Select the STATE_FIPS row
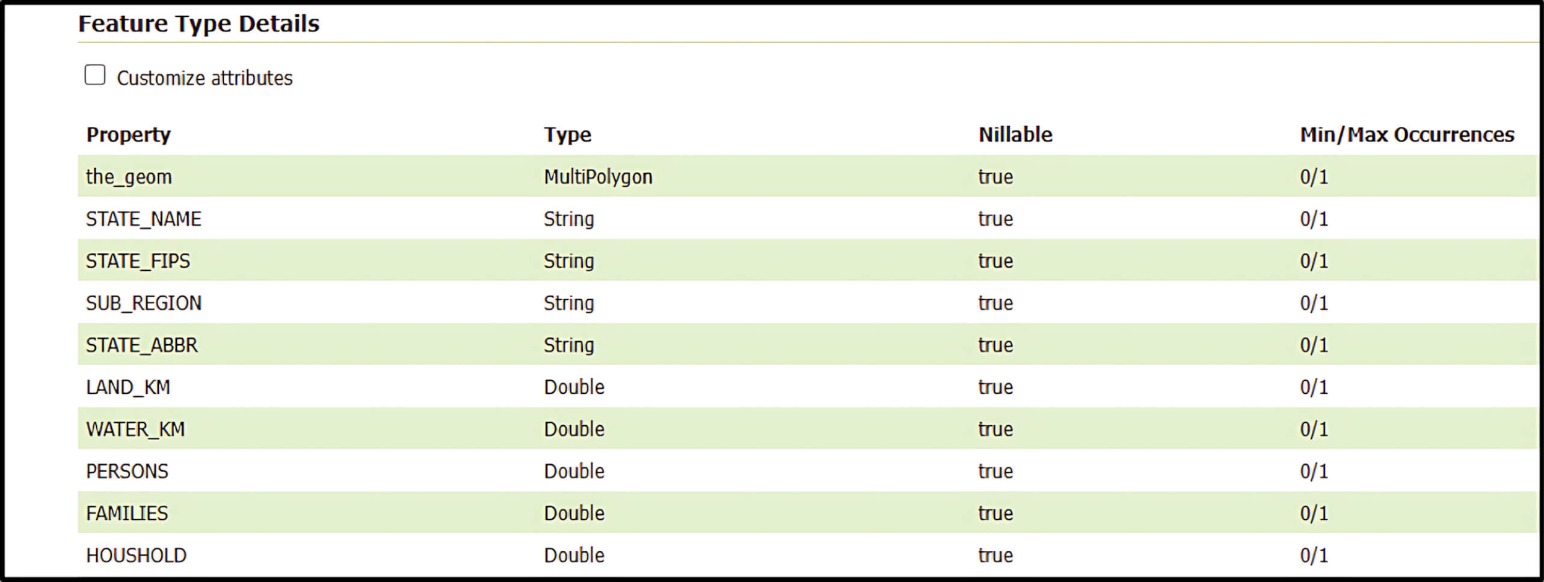Screen dimensions: 1544x582 tap(137, 261)
